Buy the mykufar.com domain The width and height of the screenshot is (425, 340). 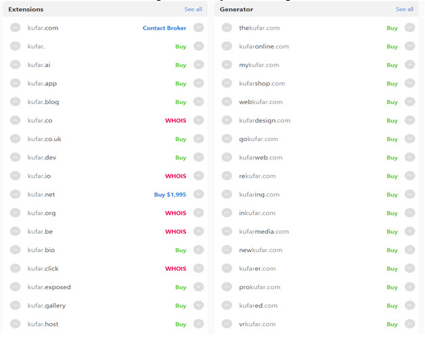tap(392, 65)
